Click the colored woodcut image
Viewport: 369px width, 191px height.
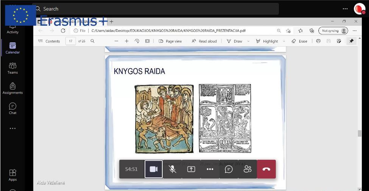click(x=164, y=119)
